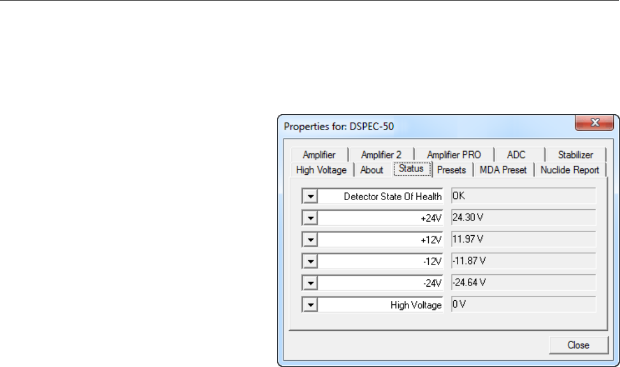View the Nuclide Report tab
Image resolution: width=620 pixels, height=367 pixels.
[570, 170]
